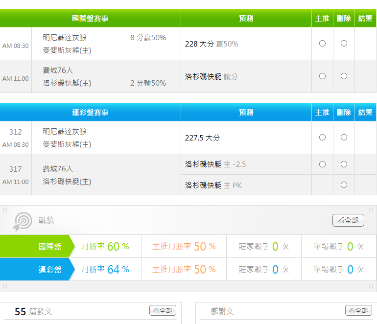Select 主推 radio for 洛杉磯快艇 主 -2.5
377x324 pixels.
[322, 164]
